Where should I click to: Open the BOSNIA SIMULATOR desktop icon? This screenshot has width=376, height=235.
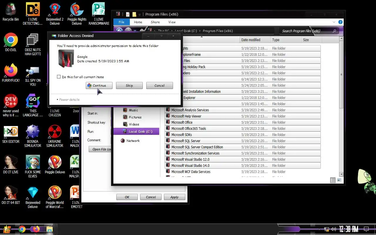coord(33,136)
